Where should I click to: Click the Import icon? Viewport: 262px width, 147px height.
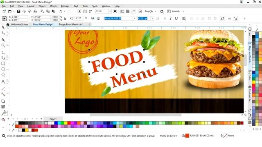point(79,11)
